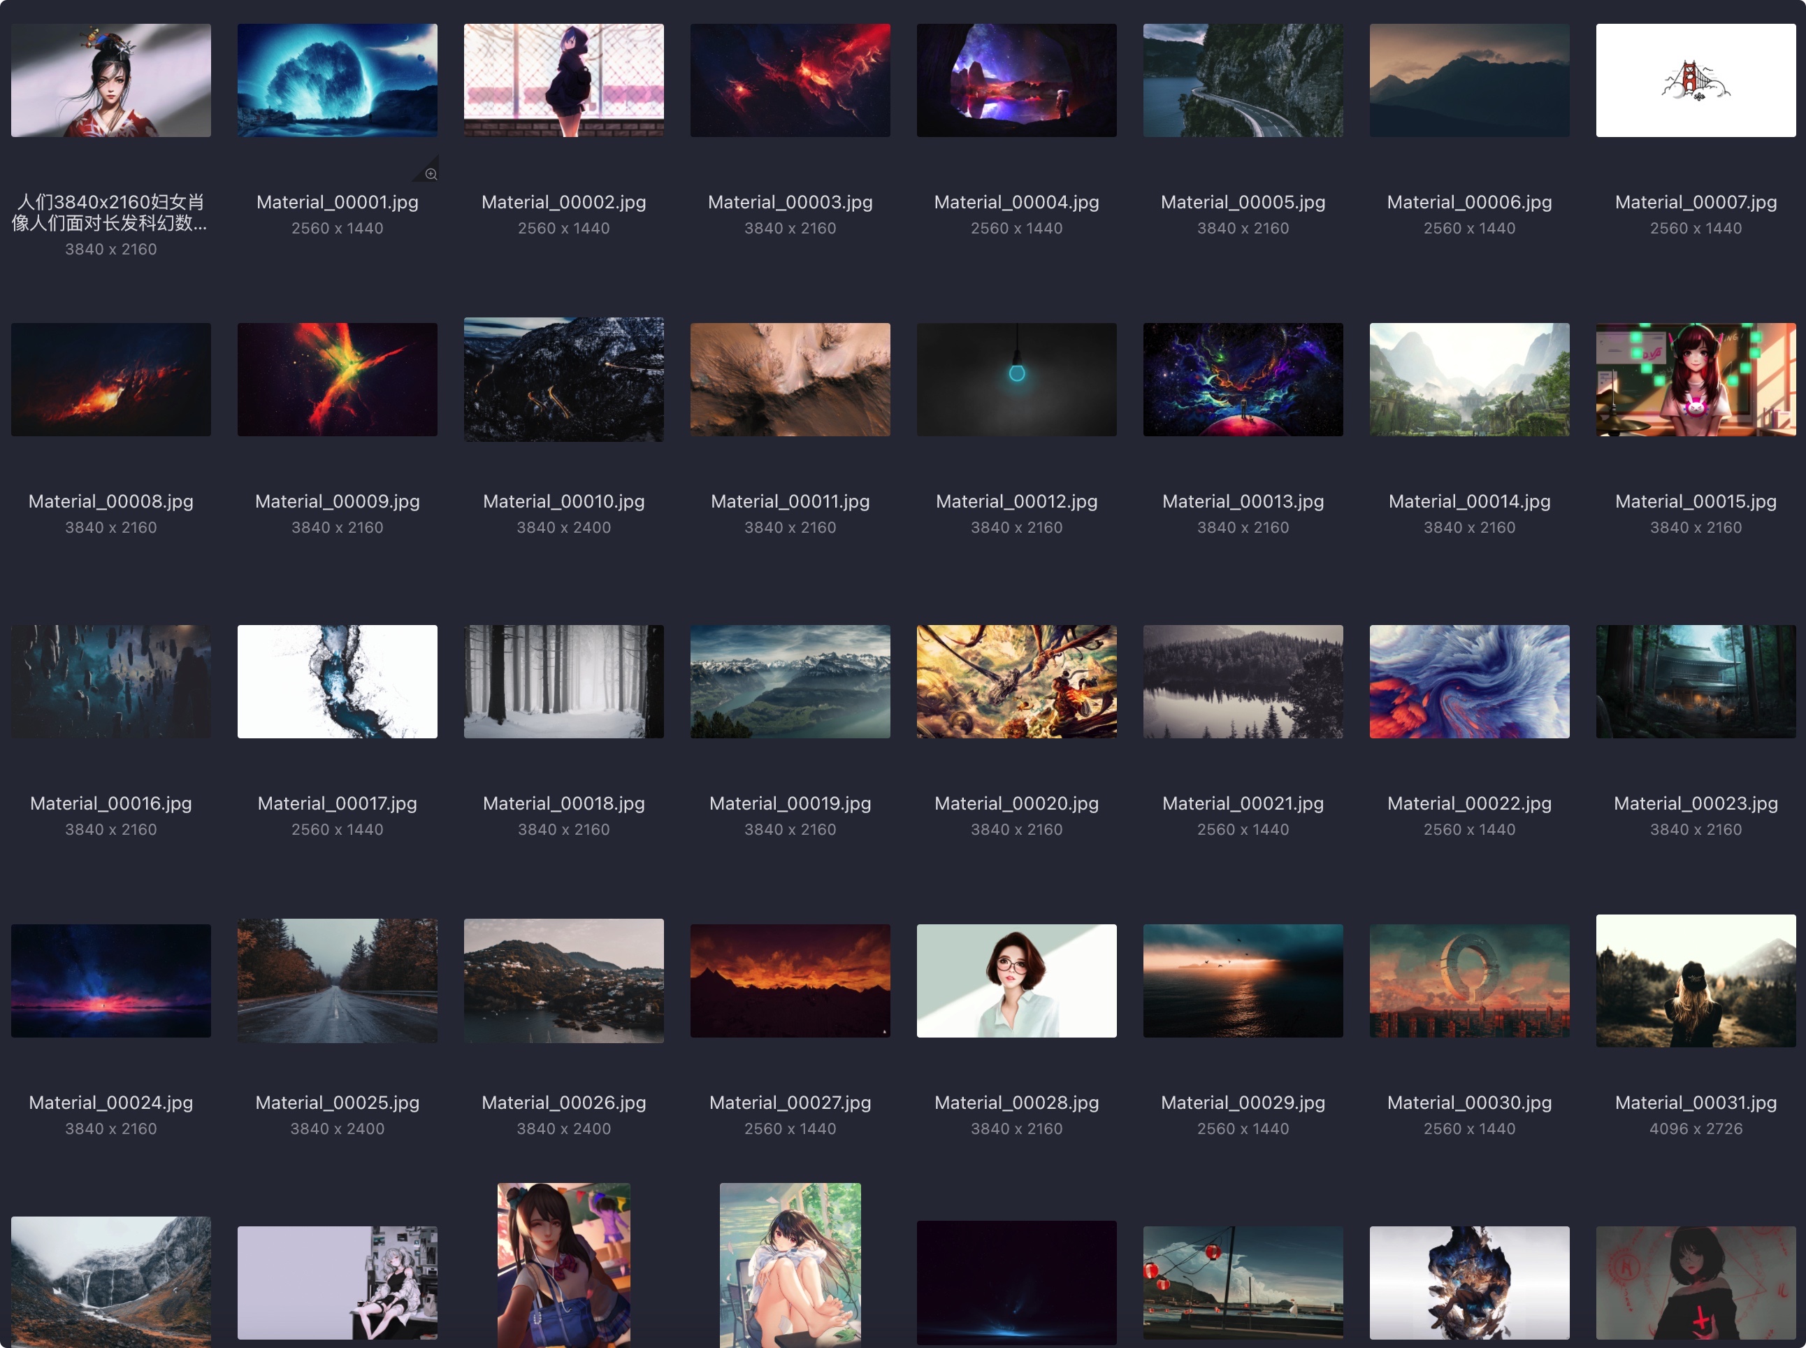This screenshot has width=1806, height=1348.
Task: Open the snowy foggy forest image Material_00018
Action: click(563, 682)
